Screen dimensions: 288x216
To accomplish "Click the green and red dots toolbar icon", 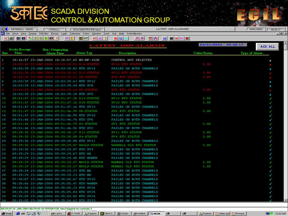I will click(x=30, y=38).
